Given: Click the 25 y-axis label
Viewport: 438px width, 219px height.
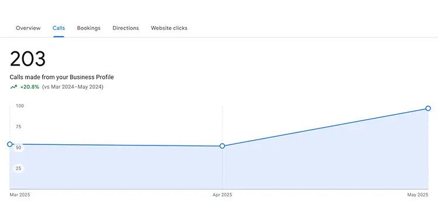Looking at the screenshot, I should 19,168.
